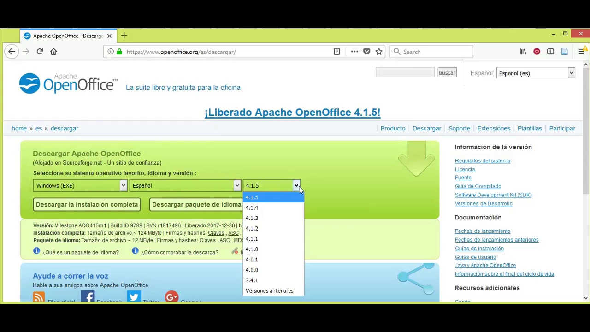Open the Soporte navigation link
The image size is (590, 332).
tap(459, 128)
